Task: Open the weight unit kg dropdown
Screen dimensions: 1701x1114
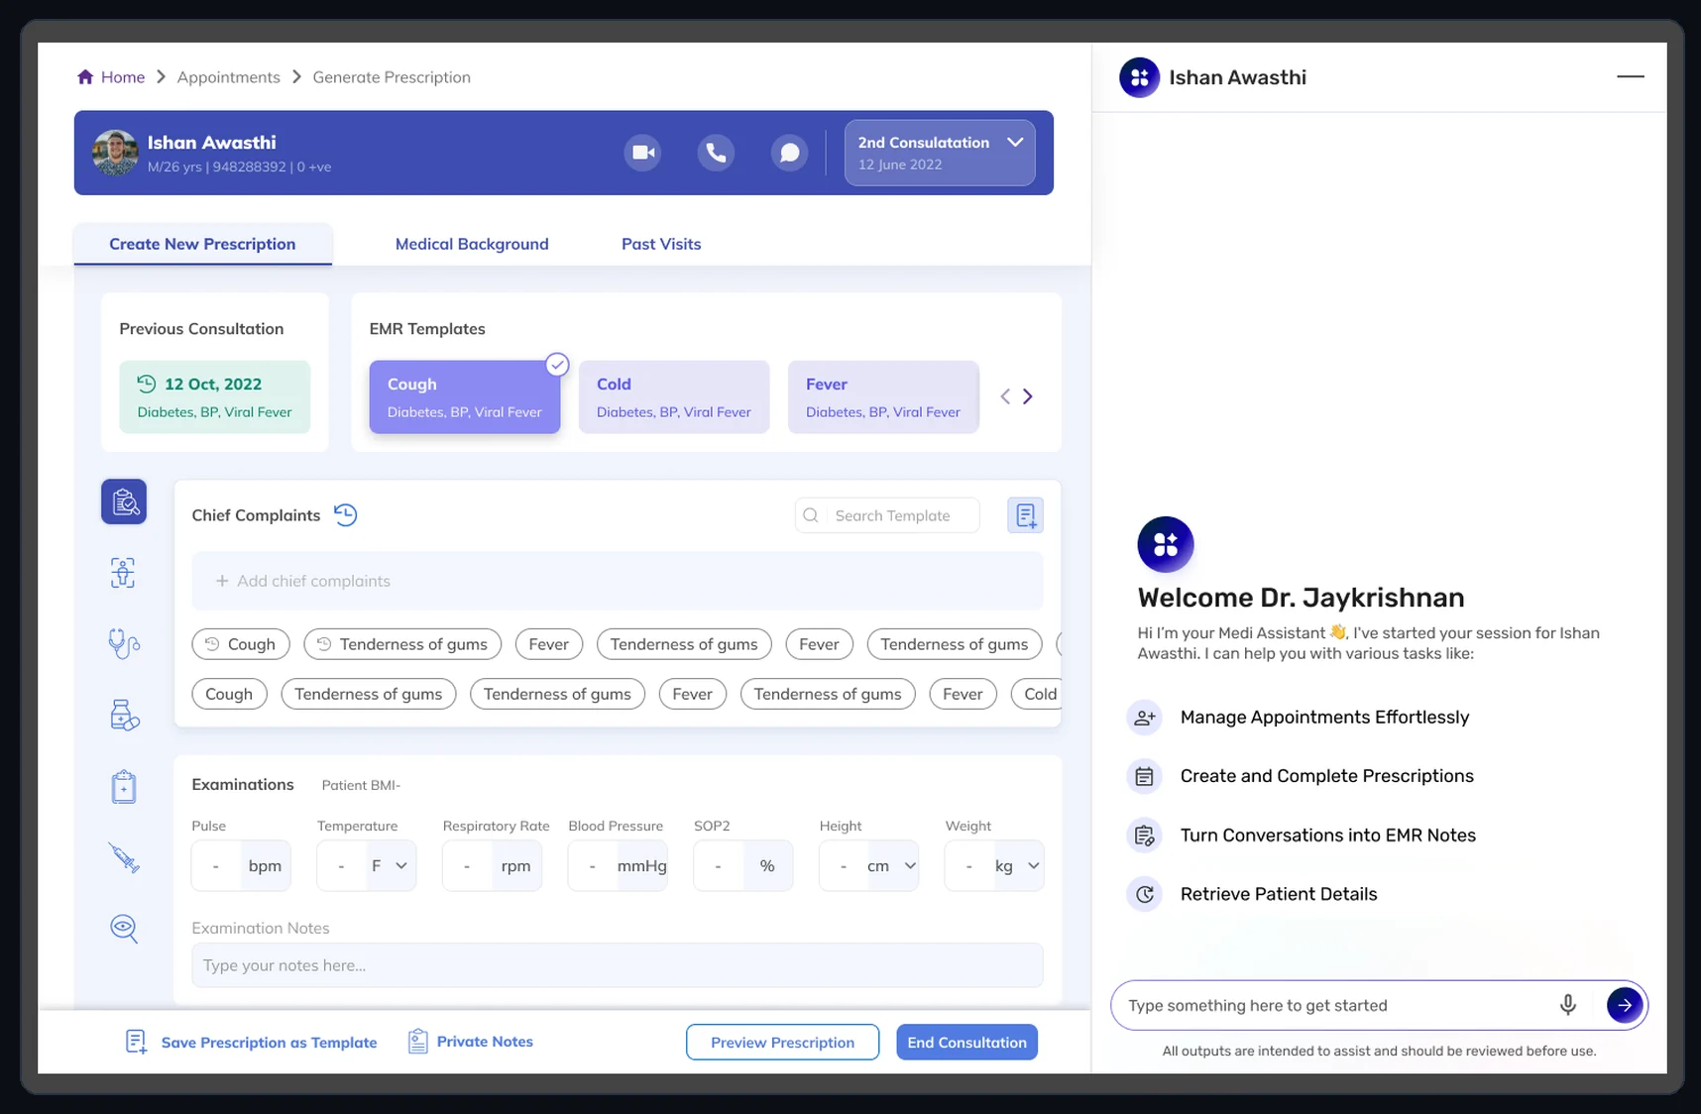Action: point(1018,866)
